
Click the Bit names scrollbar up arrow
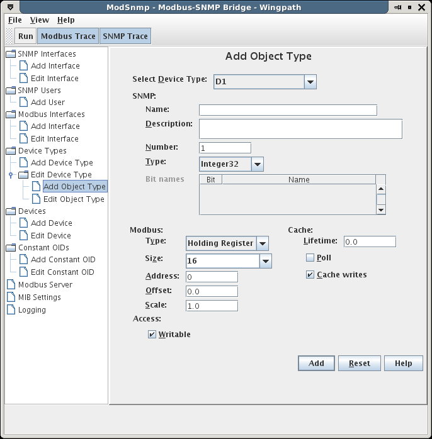coord(381,189)
